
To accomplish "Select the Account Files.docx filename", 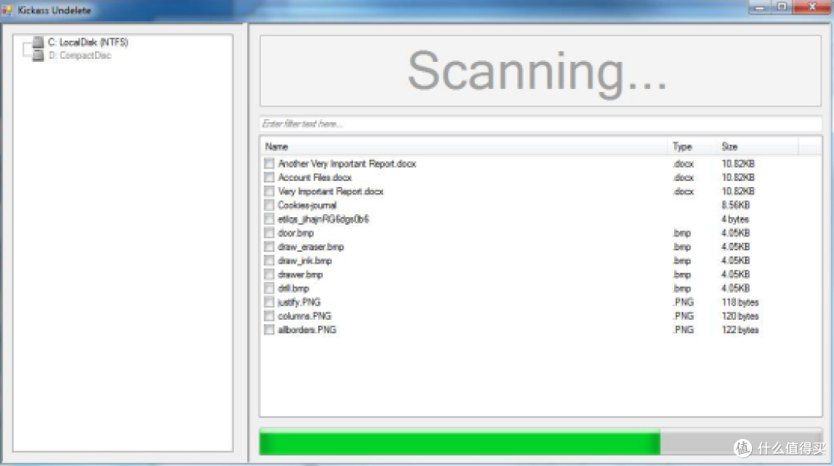I will (x=315, y=177).
